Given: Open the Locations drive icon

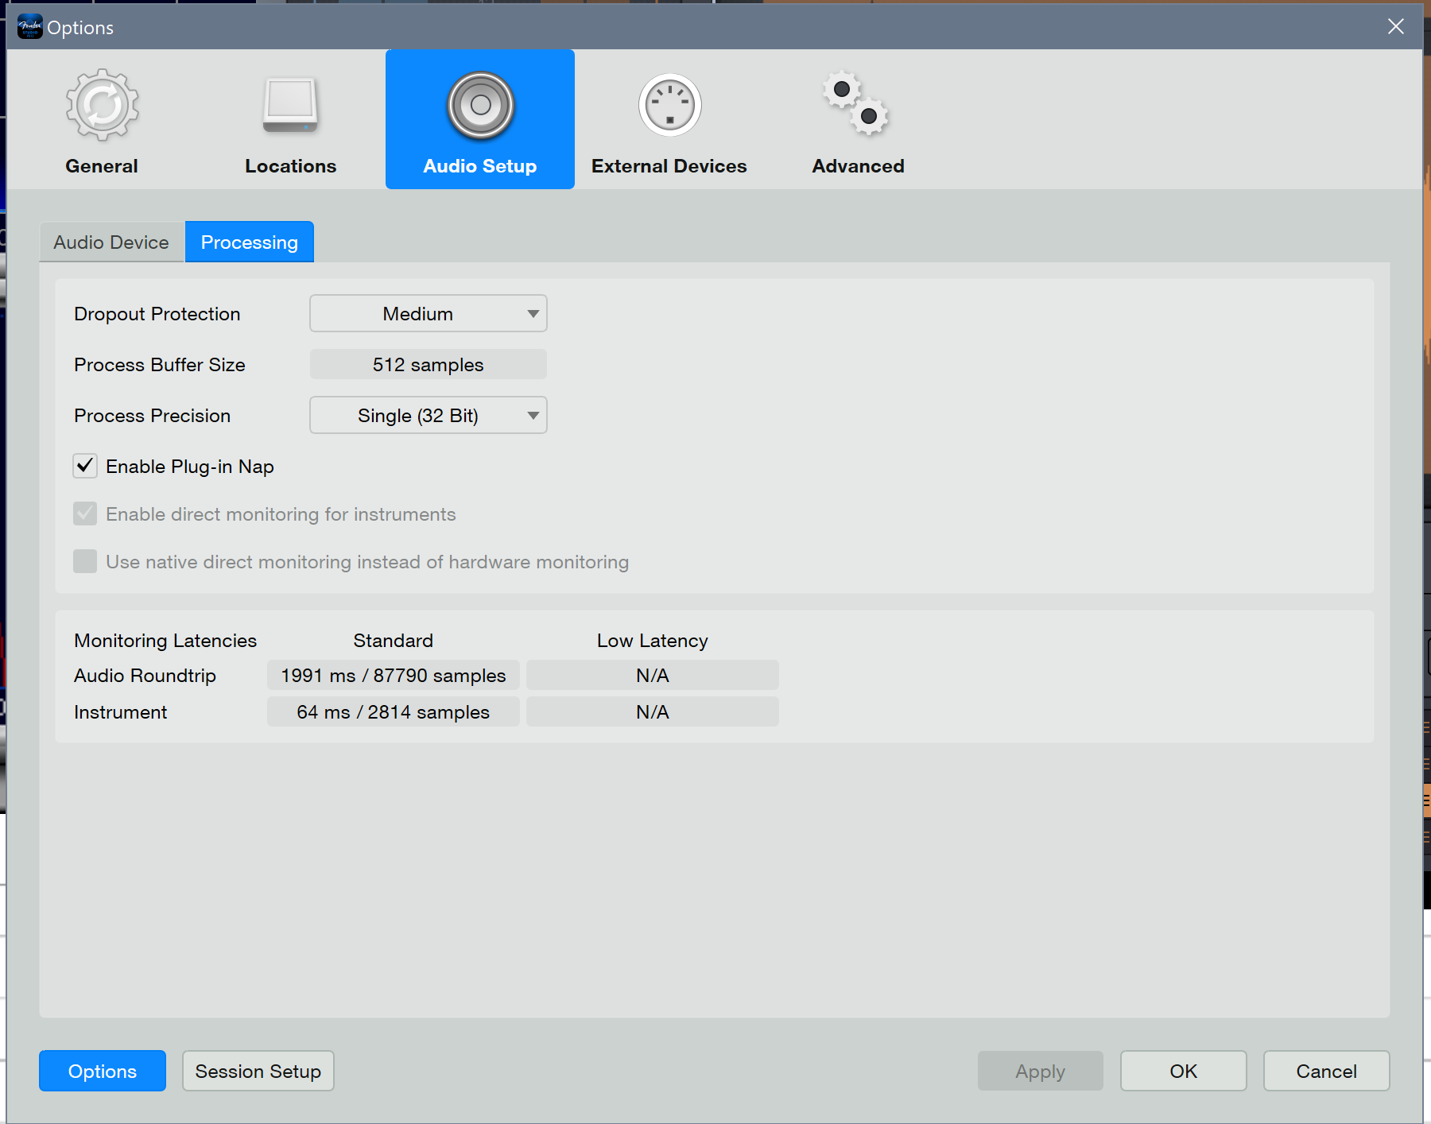Looking at the screenshot, I should coord(290,106).
